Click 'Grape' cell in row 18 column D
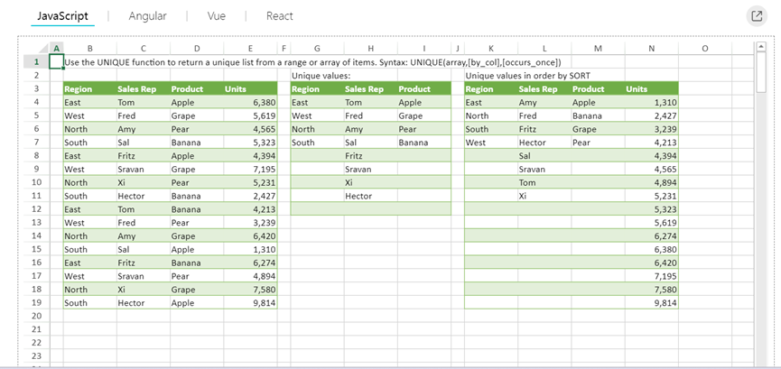781x369 pixels. [197, 290]
